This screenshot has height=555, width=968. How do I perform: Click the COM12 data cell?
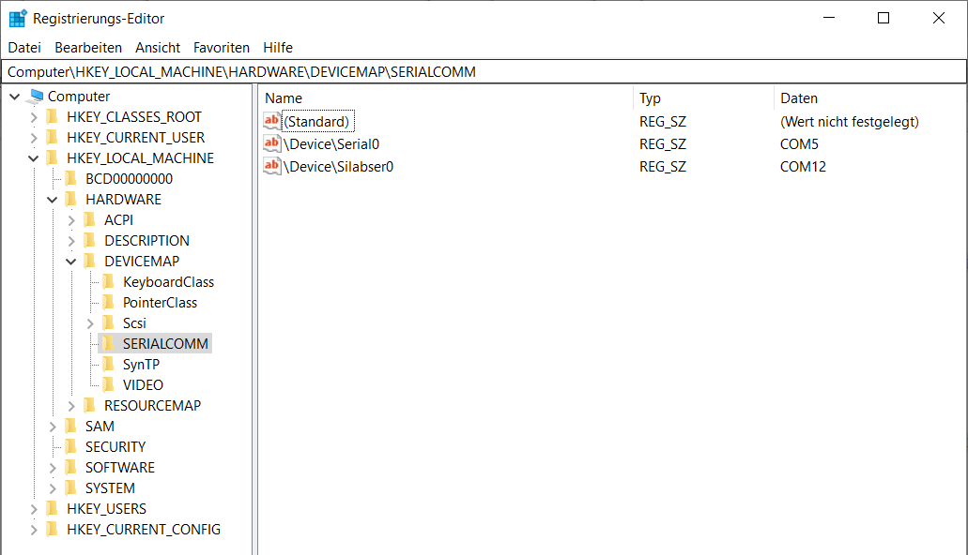(803, 167)
